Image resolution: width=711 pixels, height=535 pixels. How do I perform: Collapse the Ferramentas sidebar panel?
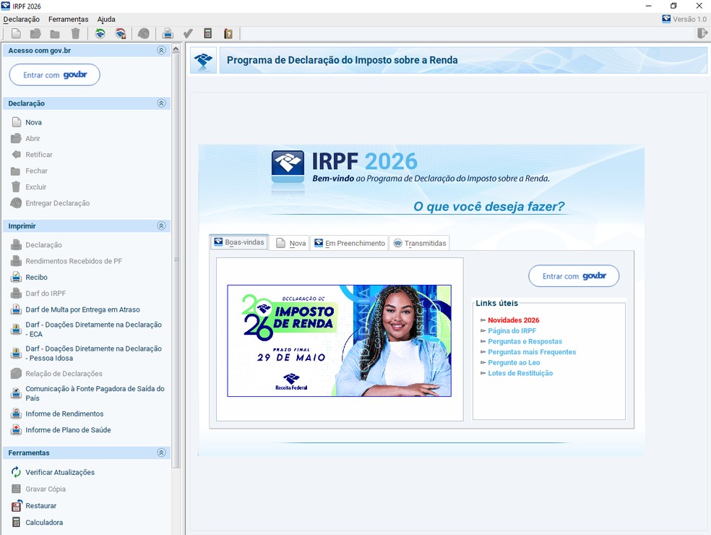(x=161, y=453)
